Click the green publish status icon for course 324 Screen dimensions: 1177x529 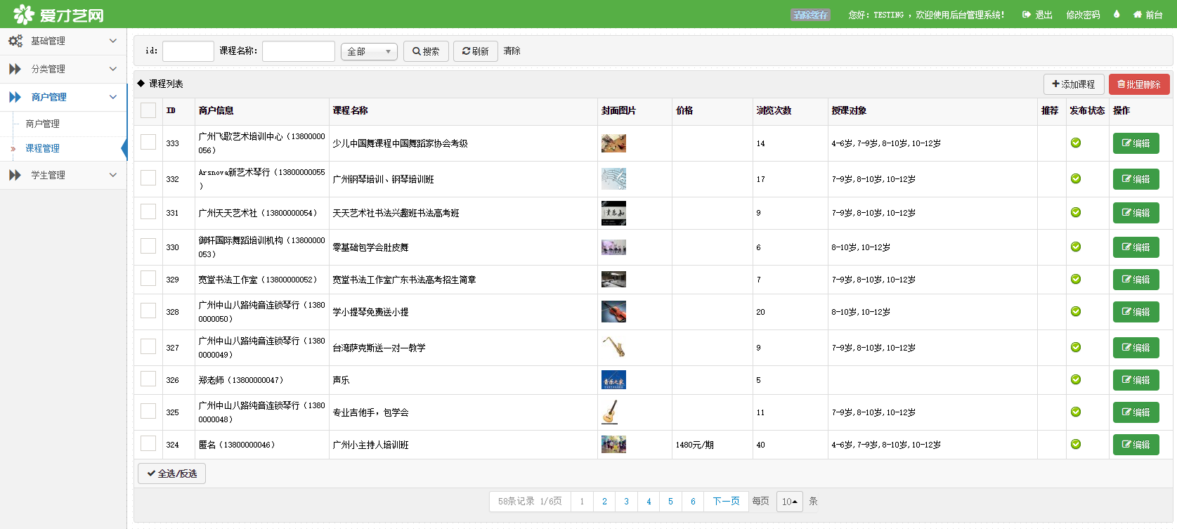pyautogui.click(x=1076, y=444)
